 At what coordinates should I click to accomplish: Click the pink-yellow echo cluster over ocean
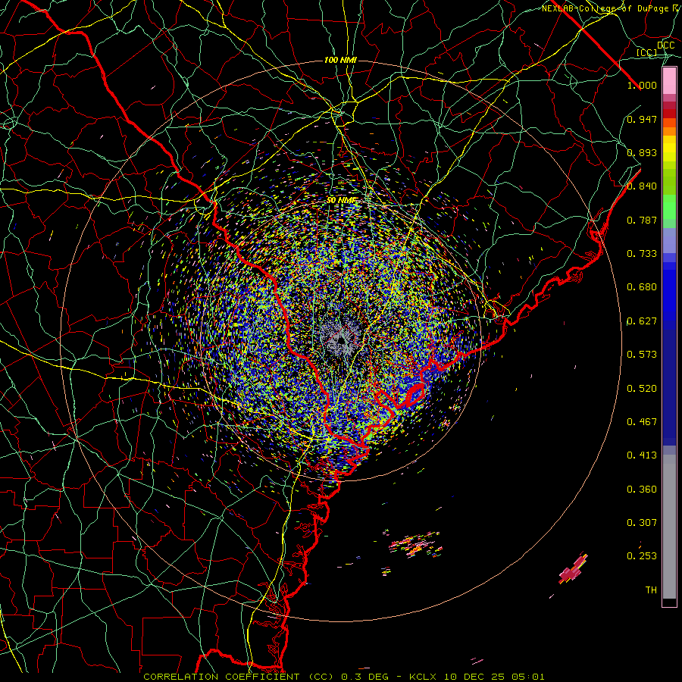415,545
